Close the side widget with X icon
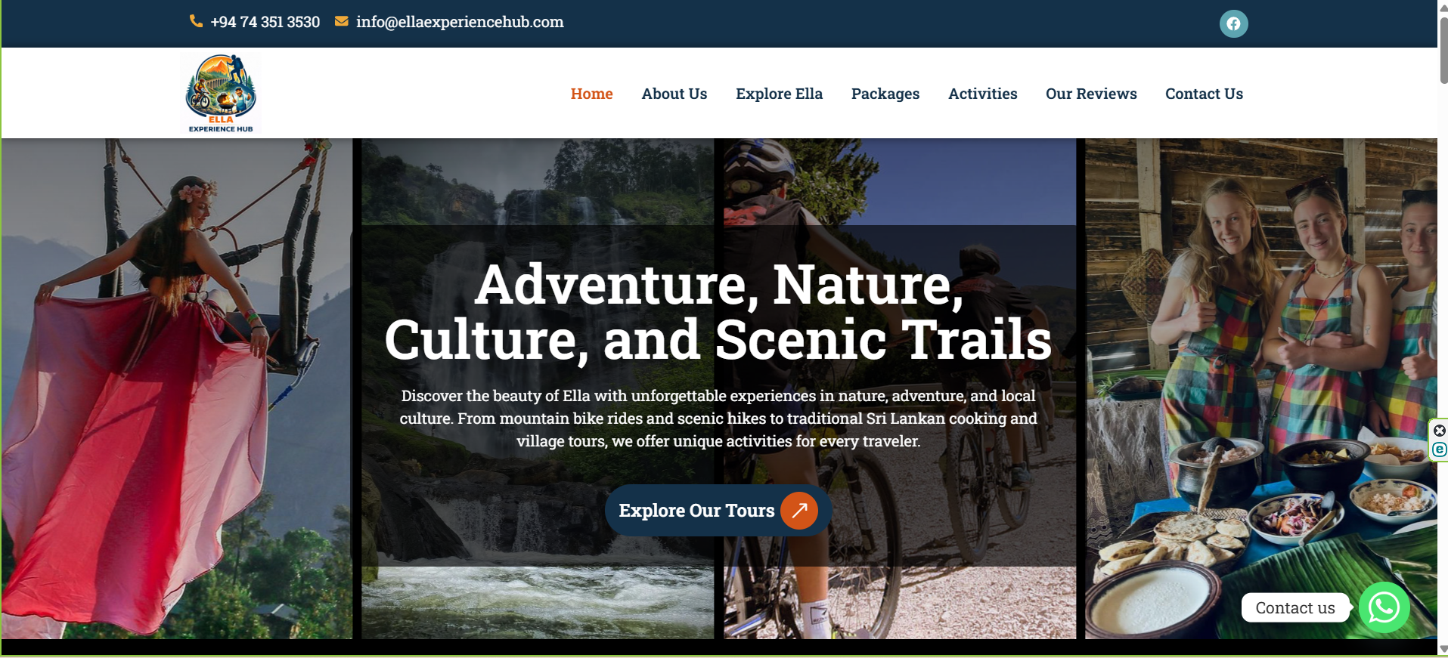 1440,431
